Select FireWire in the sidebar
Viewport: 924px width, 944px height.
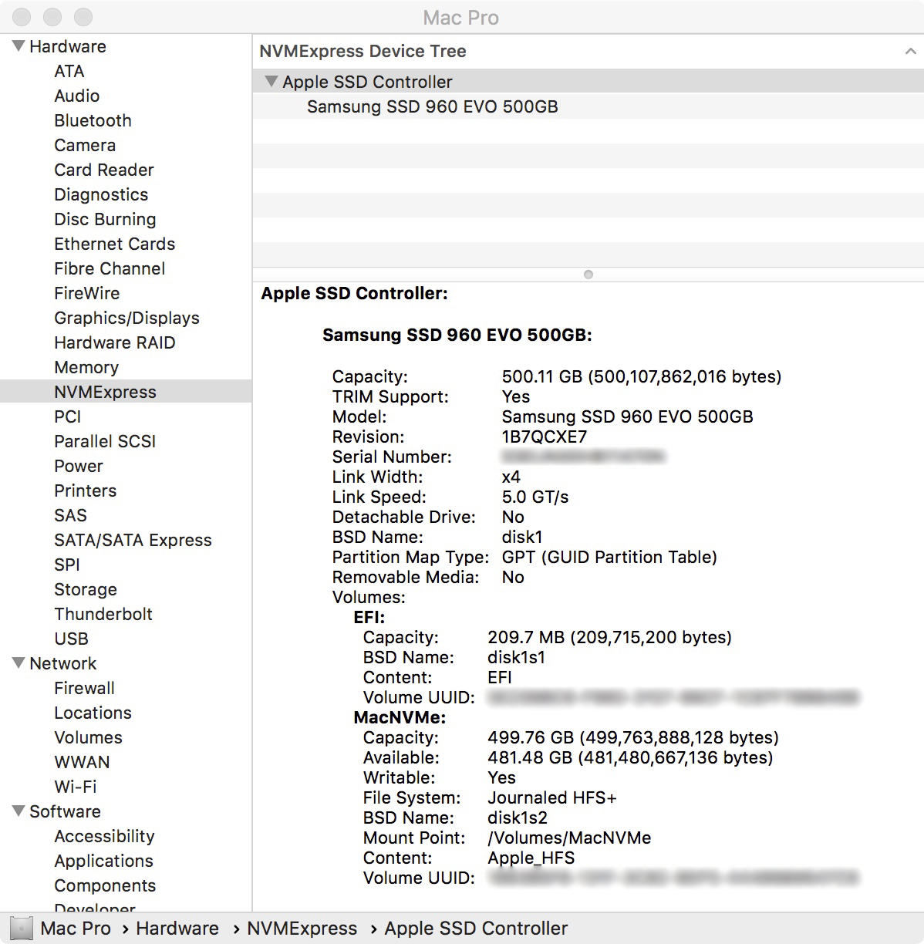[x=87, y=293]
